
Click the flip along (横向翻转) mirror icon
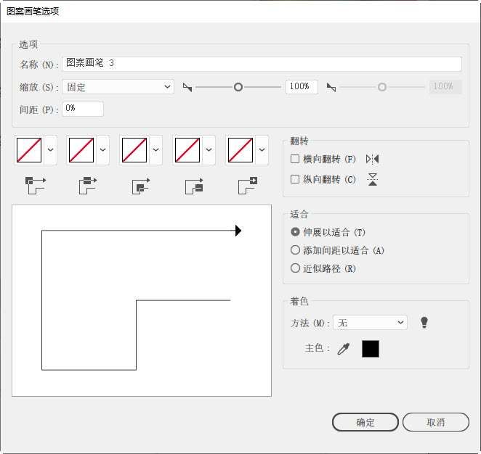tap(373, 160)
